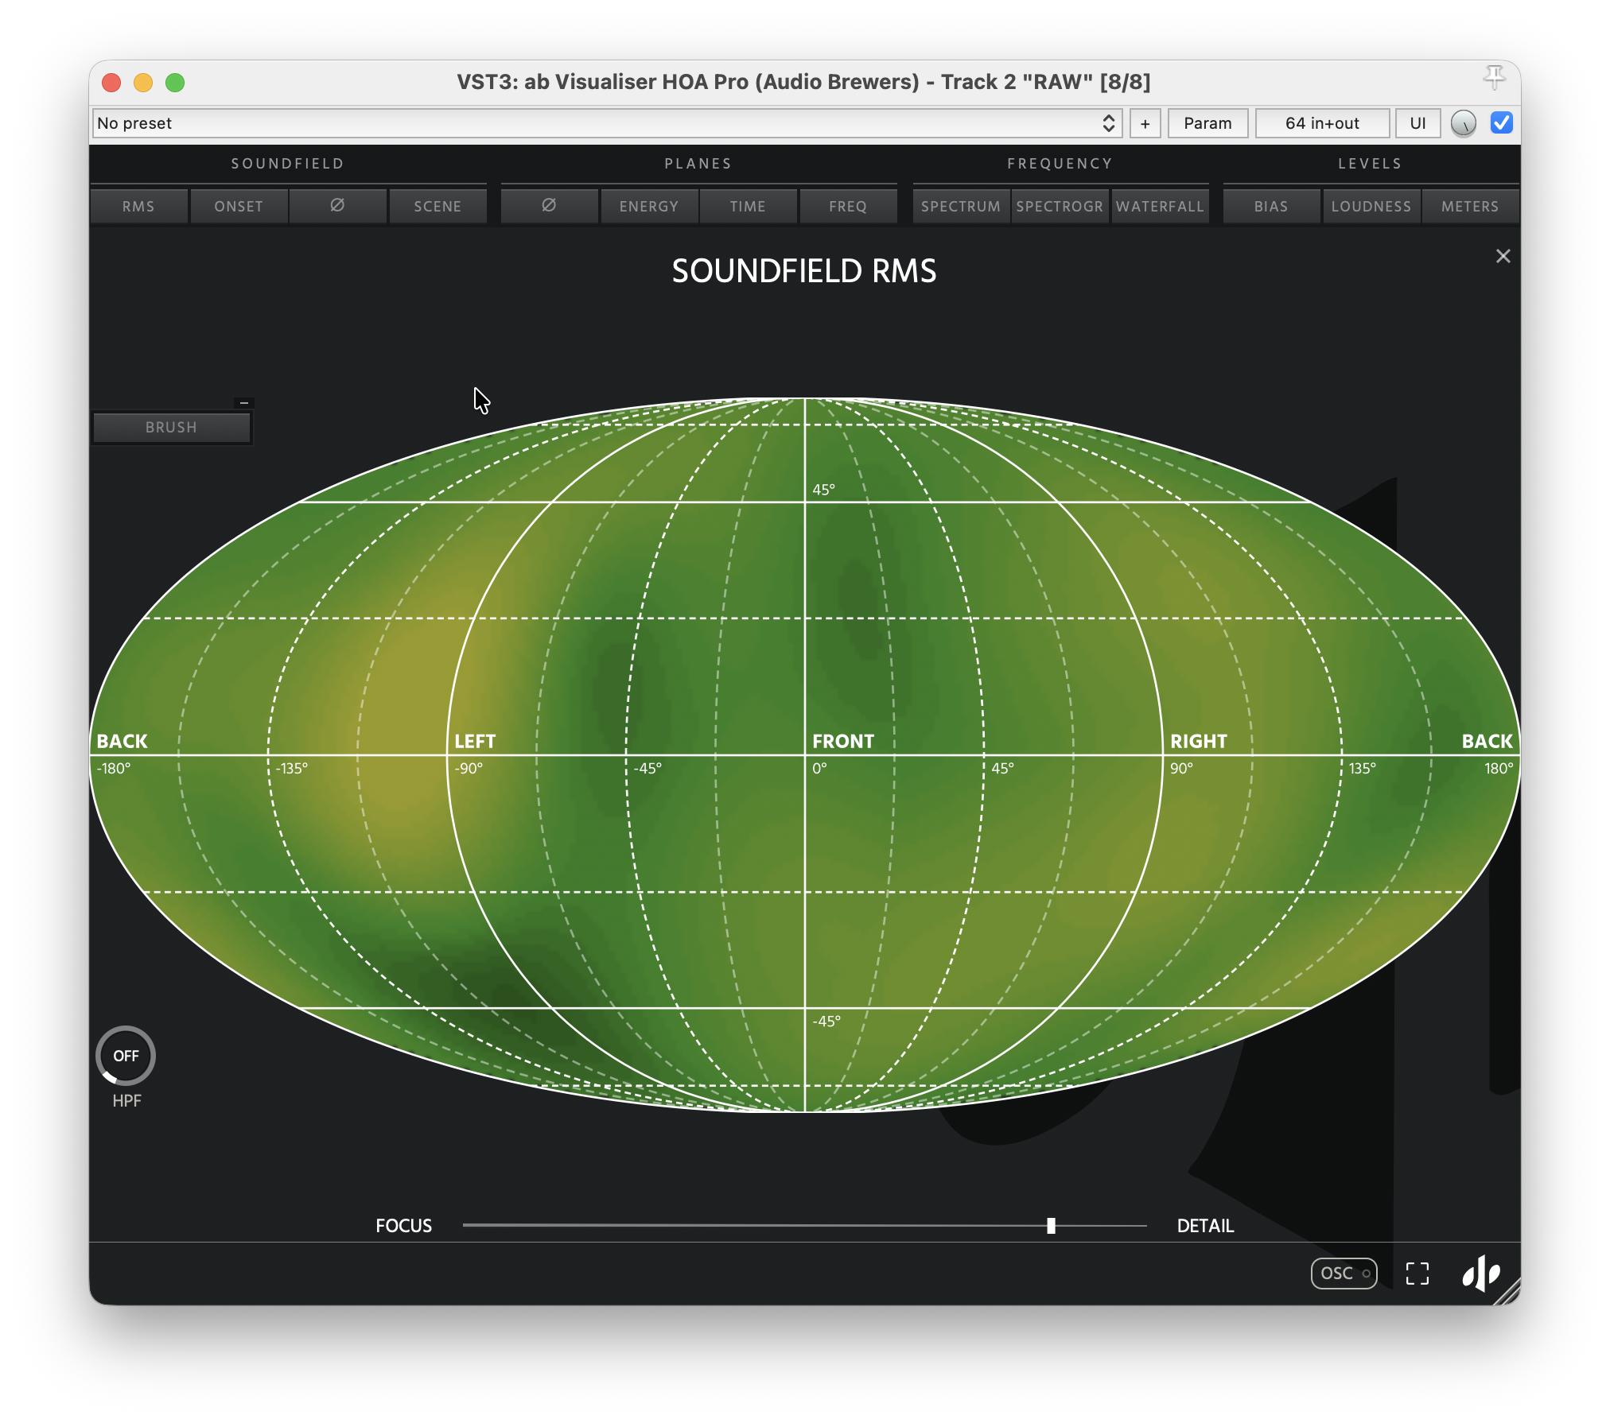Open the METERS levels view
Screen dimensions: 1610x1423
(x=1470, y=206)
